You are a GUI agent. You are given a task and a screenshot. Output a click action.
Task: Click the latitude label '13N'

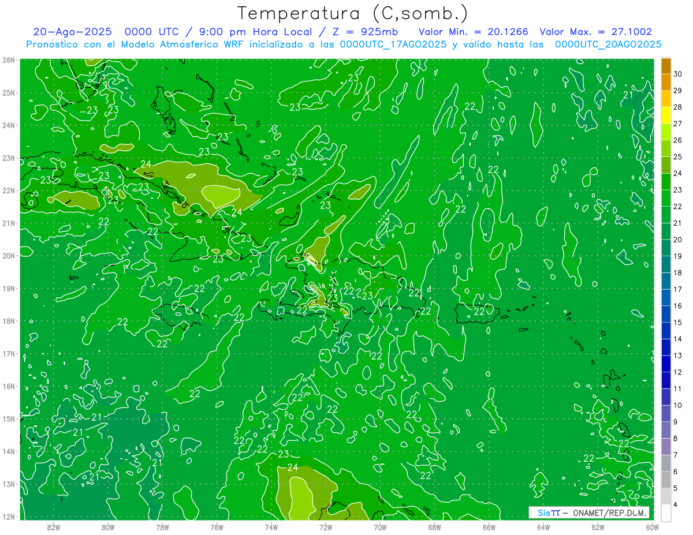[x=8, y=484]
